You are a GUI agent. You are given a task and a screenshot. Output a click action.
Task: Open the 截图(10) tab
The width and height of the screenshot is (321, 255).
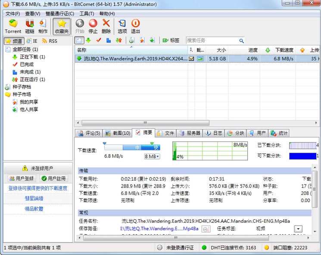click(x=118, y=133)
